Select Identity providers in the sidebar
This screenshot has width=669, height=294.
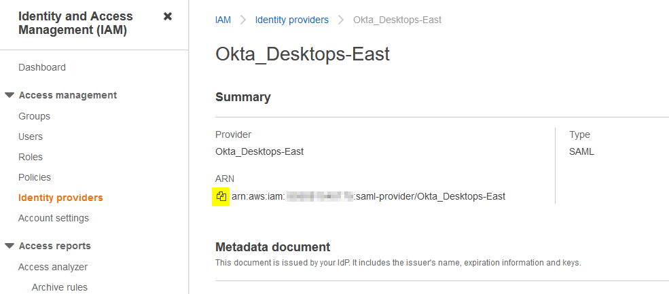click(60, 198)
